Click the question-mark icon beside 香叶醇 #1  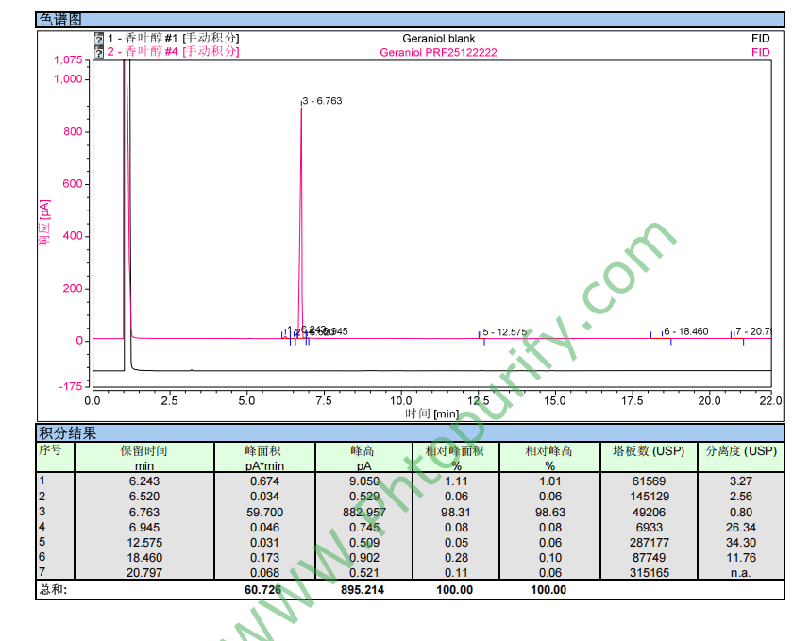(x=99, y=39)
